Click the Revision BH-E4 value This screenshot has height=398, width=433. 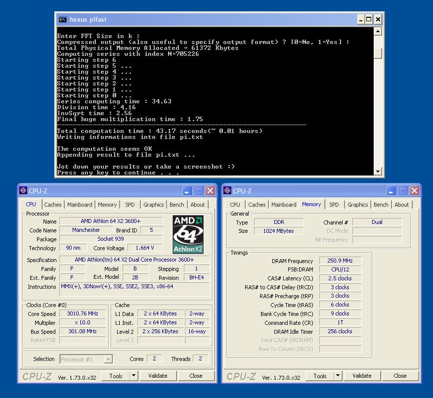197,277
